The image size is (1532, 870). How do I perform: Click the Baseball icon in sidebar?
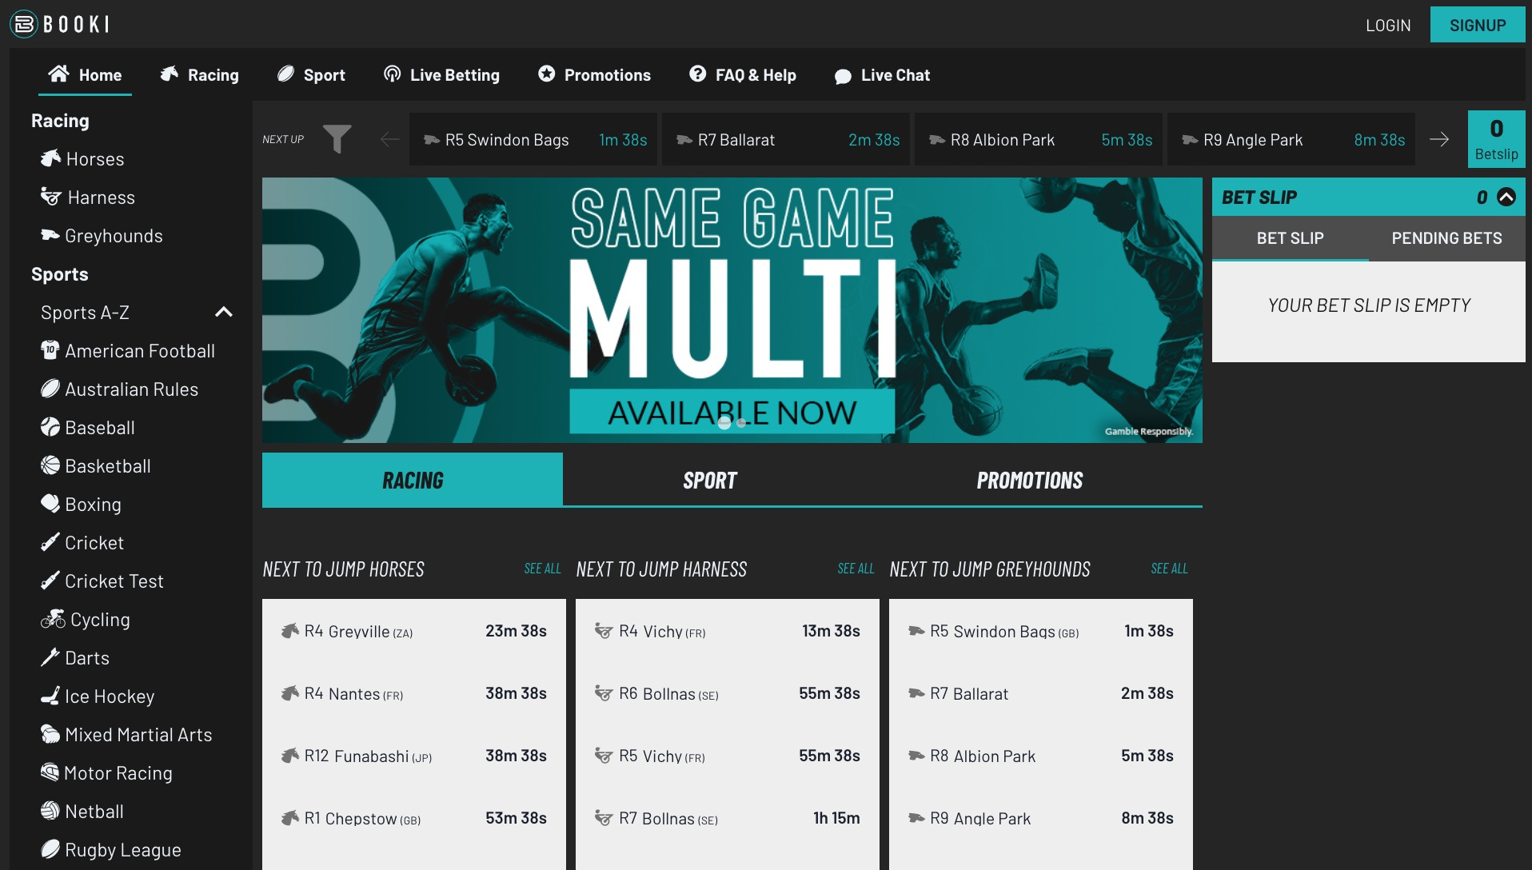click(x=50, y=427)
